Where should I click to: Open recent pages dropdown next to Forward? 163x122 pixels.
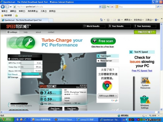pyautogui.click(x=11, y=7)
